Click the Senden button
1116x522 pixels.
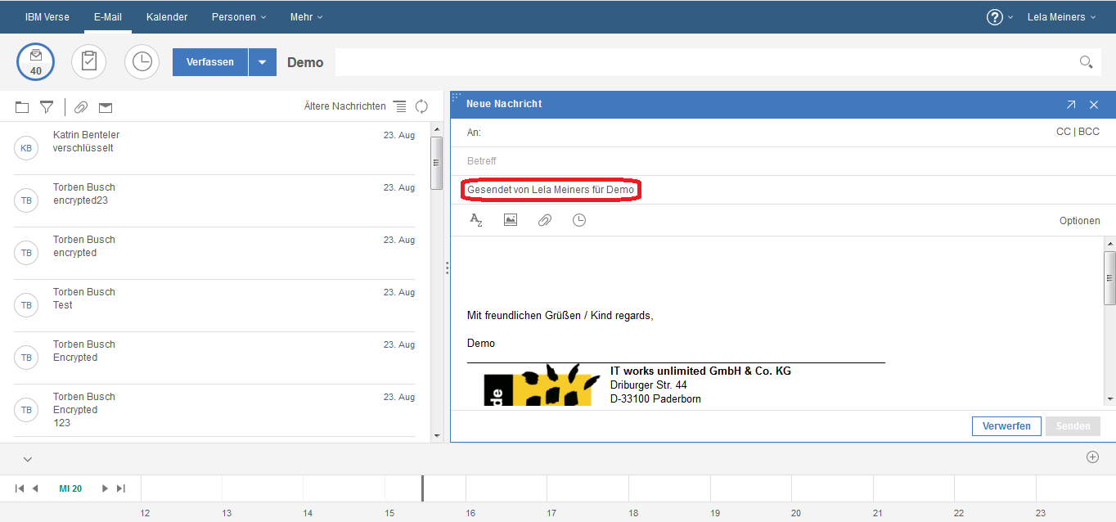(1073, 426)
